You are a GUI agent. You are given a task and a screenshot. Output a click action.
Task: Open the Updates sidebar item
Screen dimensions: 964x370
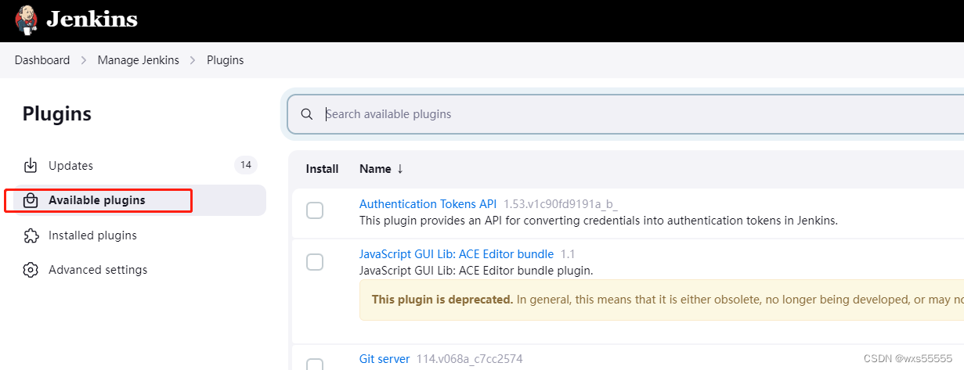pyautogui.click(x=139, y=166)
